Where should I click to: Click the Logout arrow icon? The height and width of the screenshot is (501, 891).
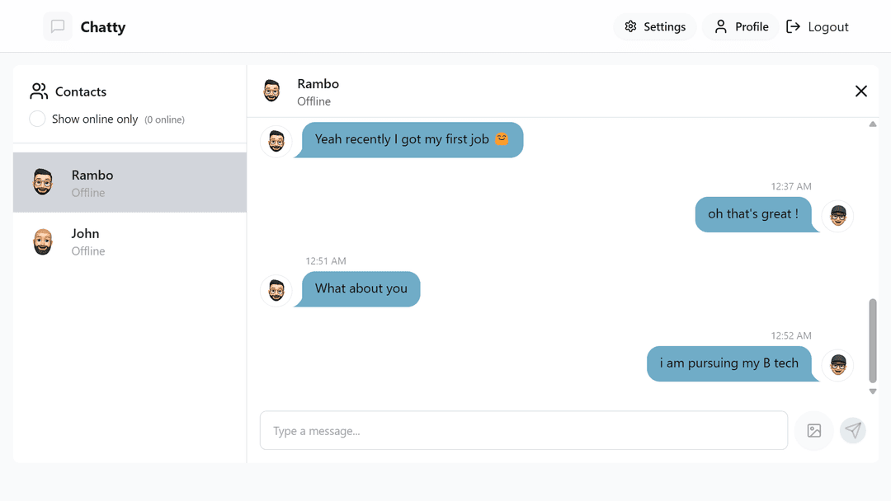click(794, 26)
